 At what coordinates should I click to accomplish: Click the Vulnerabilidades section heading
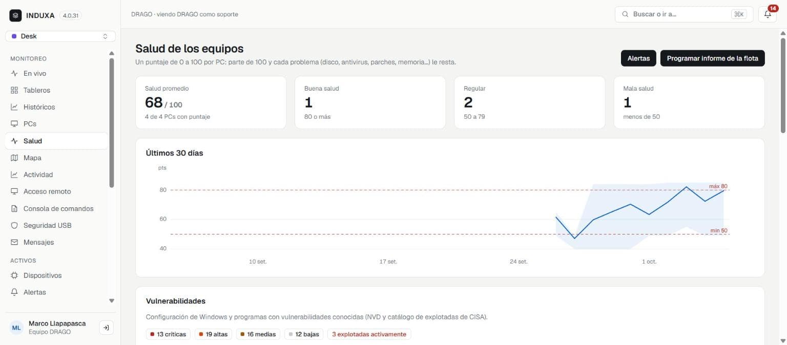click(176, 301)
